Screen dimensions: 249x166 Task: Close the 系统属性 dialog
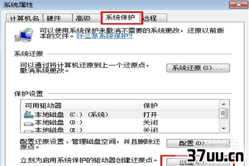pyautogui.click(x=239, y=5)
